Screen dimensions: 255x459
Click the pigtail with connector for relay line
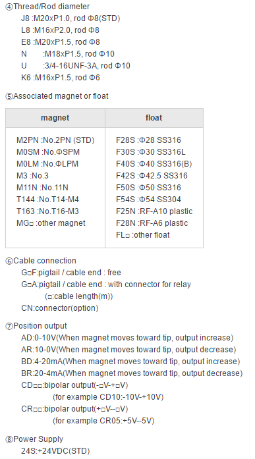(106, 284)
